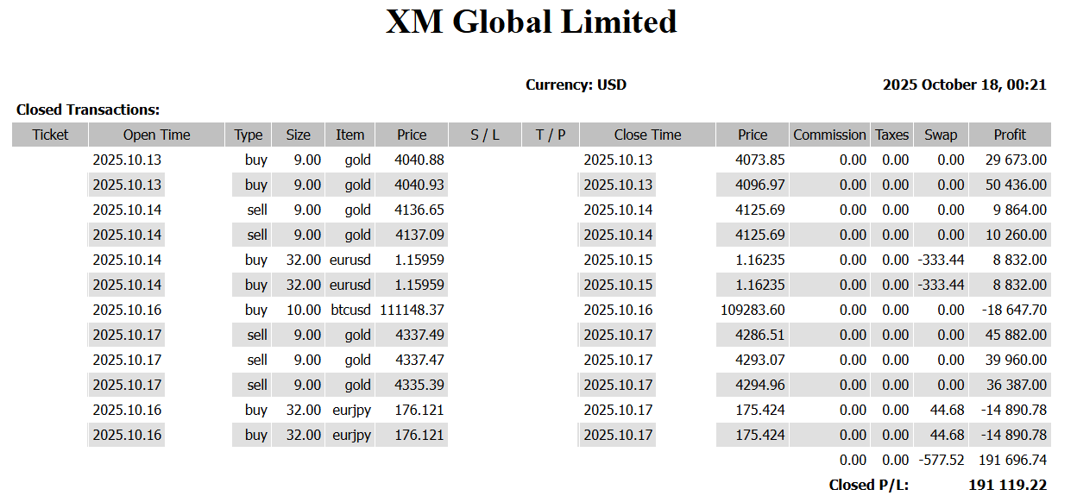1077x502 pixels.
Task: Click the Type column header
Action: 249,135
